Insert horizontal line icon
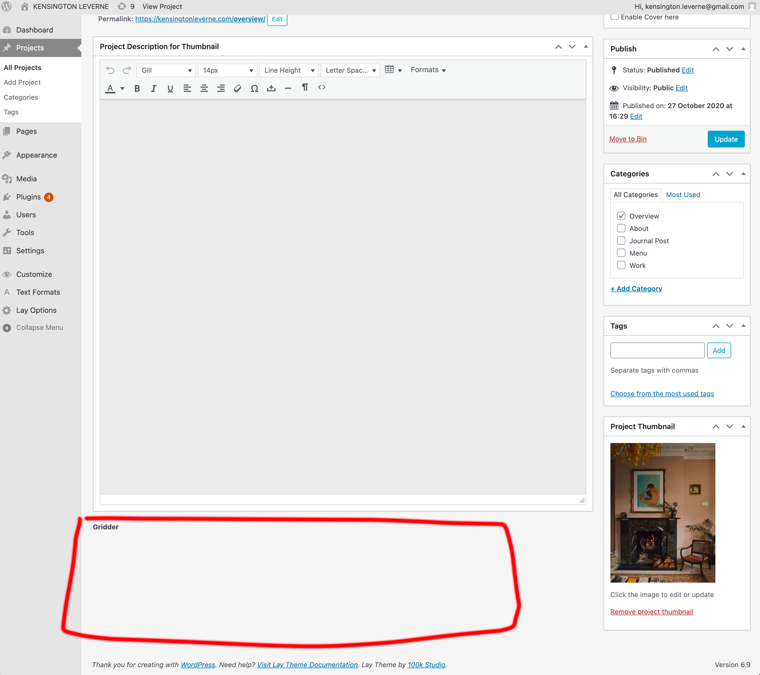The height and width of the screenshot is (675, 760). click(x=288, y=88)
